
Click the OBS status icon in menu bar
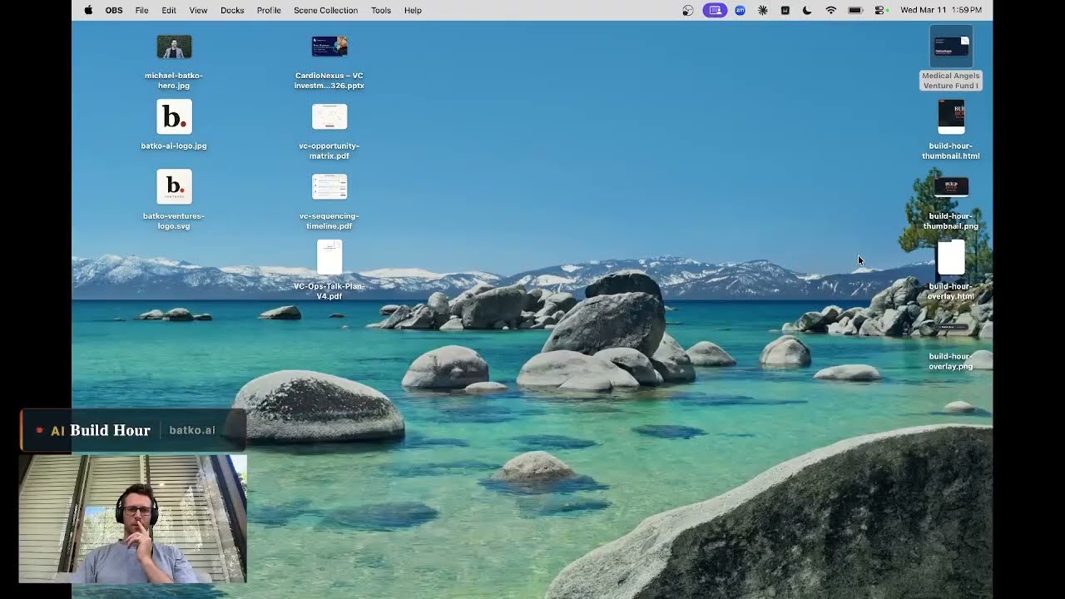(x=688, y=10)
